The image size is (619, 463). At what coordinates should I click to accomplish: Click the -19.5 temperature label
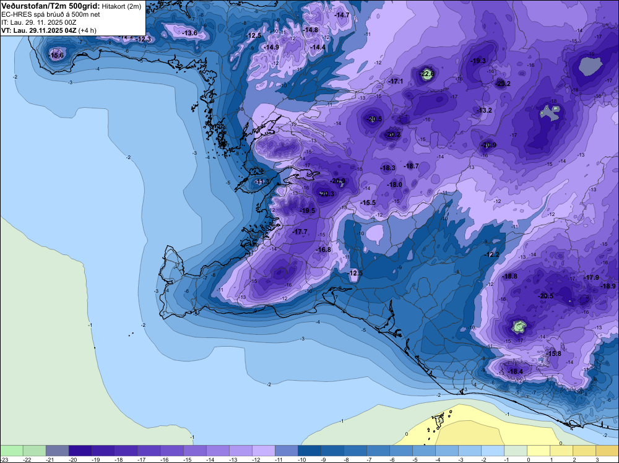coord(308,211)
